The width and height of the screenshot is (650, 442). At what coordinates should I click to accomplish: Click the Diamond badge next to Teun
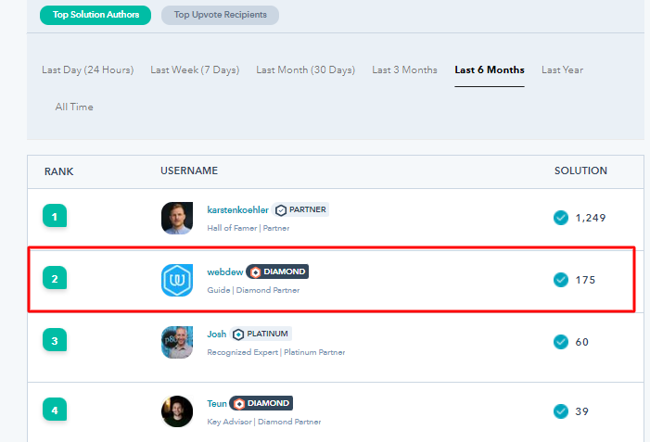coord(261,403)
